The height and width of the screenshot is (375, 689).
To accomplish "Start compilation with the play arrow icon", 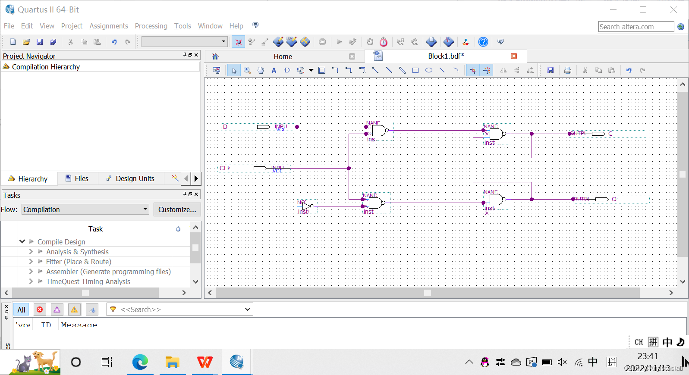I will (x=339, y=42).
